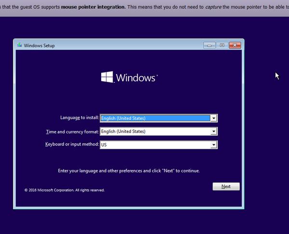Screen dimensions: 289x234
Task: Click the Time and currency format value field
Action: pyautogui.click(x=155, y=131)
